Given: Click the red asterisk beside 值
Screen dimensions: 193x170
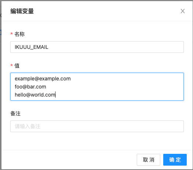Looking at the screenshot, I should (x=11, y=65).
